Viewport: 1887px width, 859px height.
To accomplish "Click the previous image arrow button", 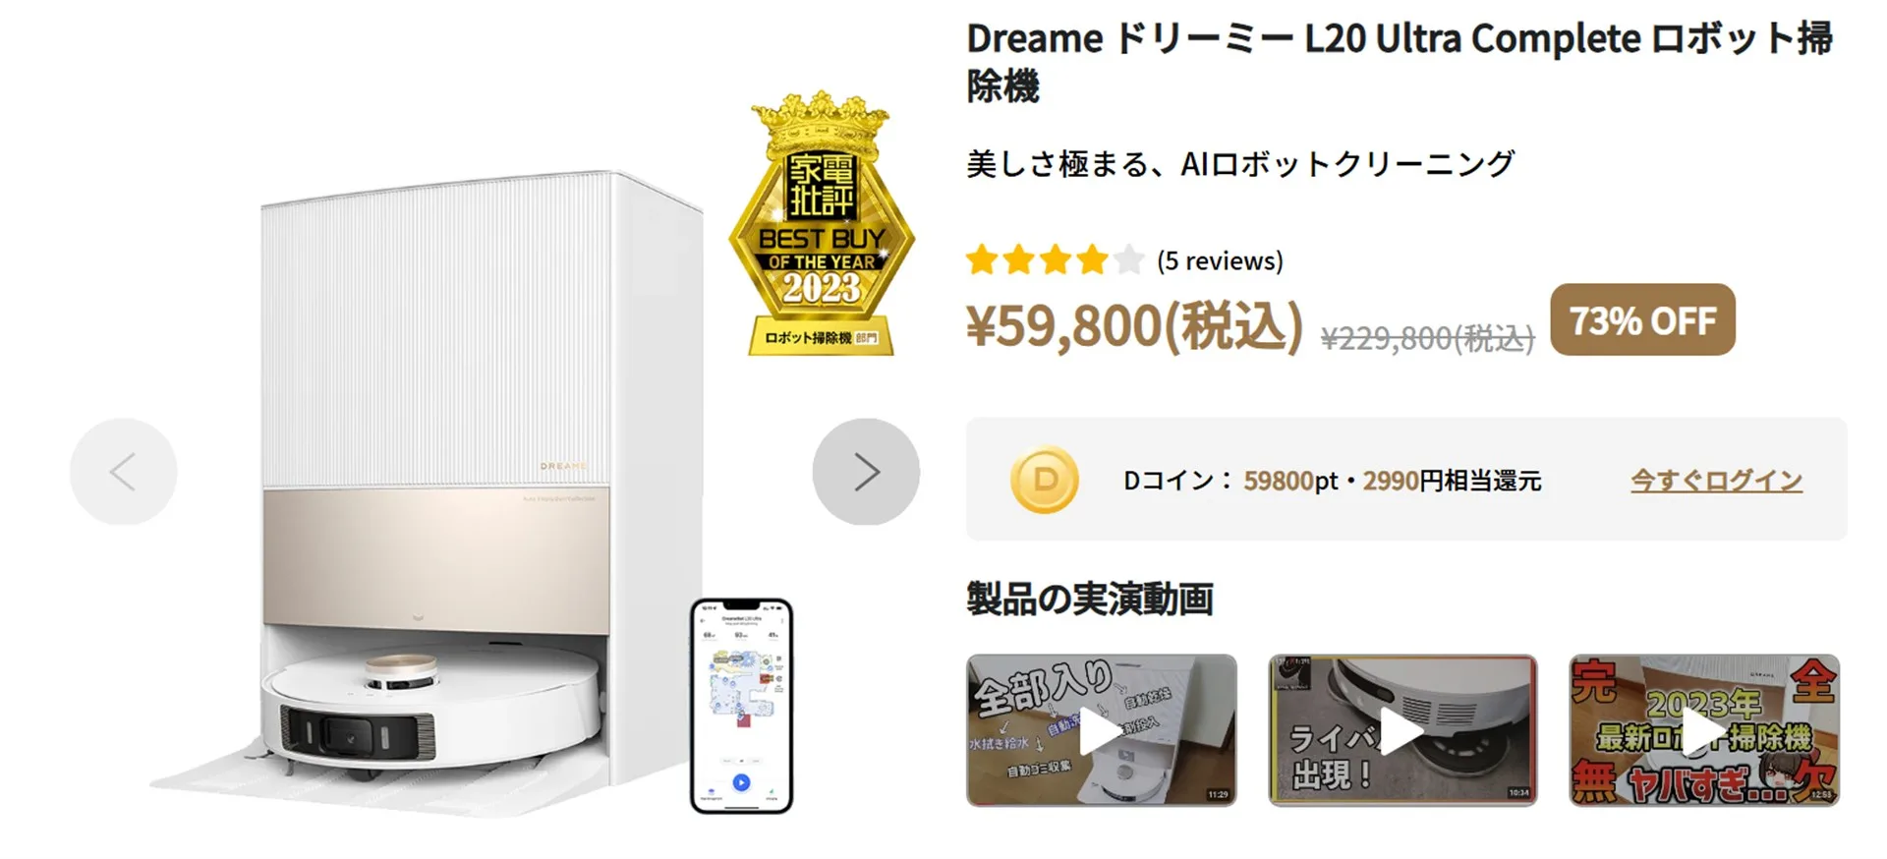I will pos(123,472).
